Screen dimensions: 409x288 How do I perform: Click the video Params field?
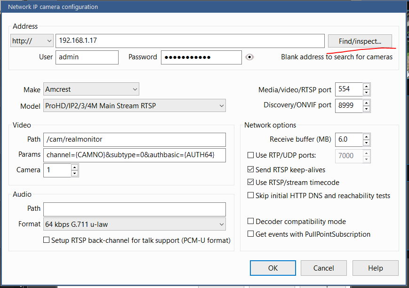134,155
